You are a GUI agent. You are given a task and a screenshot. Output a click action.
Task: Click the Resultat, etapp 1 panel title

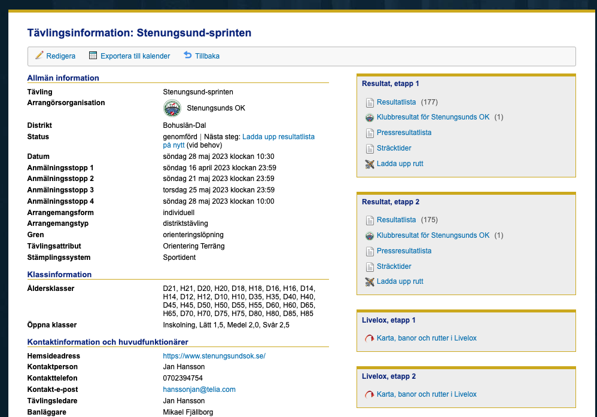[390, 84]
